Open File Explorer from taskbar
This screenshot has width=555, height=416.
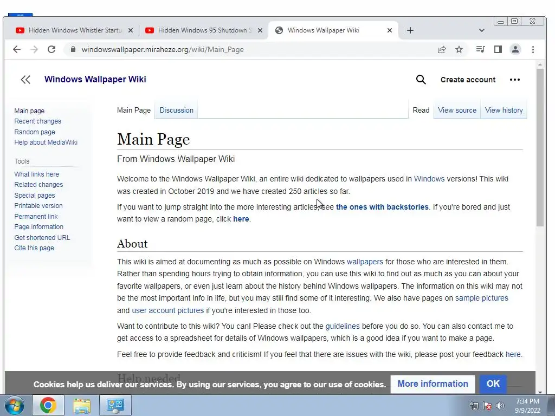click(x=82, y=405)
